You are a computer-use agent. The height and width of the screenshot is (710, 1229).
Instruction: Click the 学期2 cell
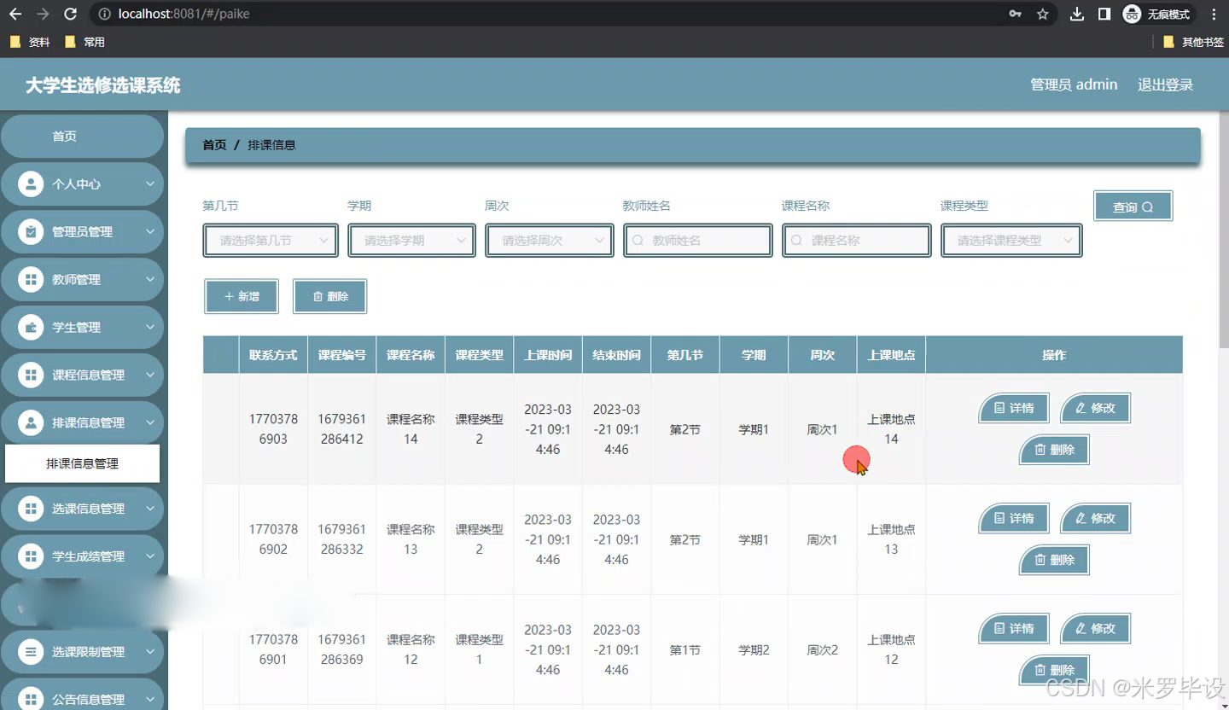click(754, 649)
